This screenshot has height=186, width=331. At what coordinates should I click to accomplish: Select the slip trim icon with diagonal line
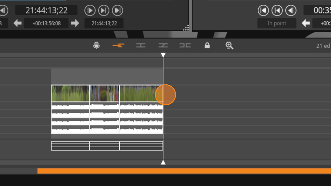click(163, 45)
